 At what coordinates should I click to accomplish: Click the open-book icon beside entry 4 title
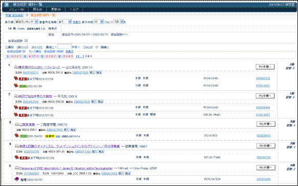click(x=17, y=146)
